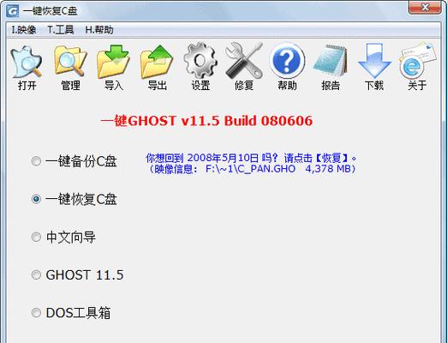Image resolution: width=447 pixels, height=343 pixels.
Task: Choose the 中文向导 radio option
Action: 36,237
